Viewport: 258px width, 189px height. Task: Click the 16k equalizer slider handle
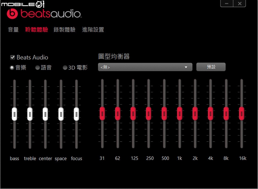pos(242,113)
